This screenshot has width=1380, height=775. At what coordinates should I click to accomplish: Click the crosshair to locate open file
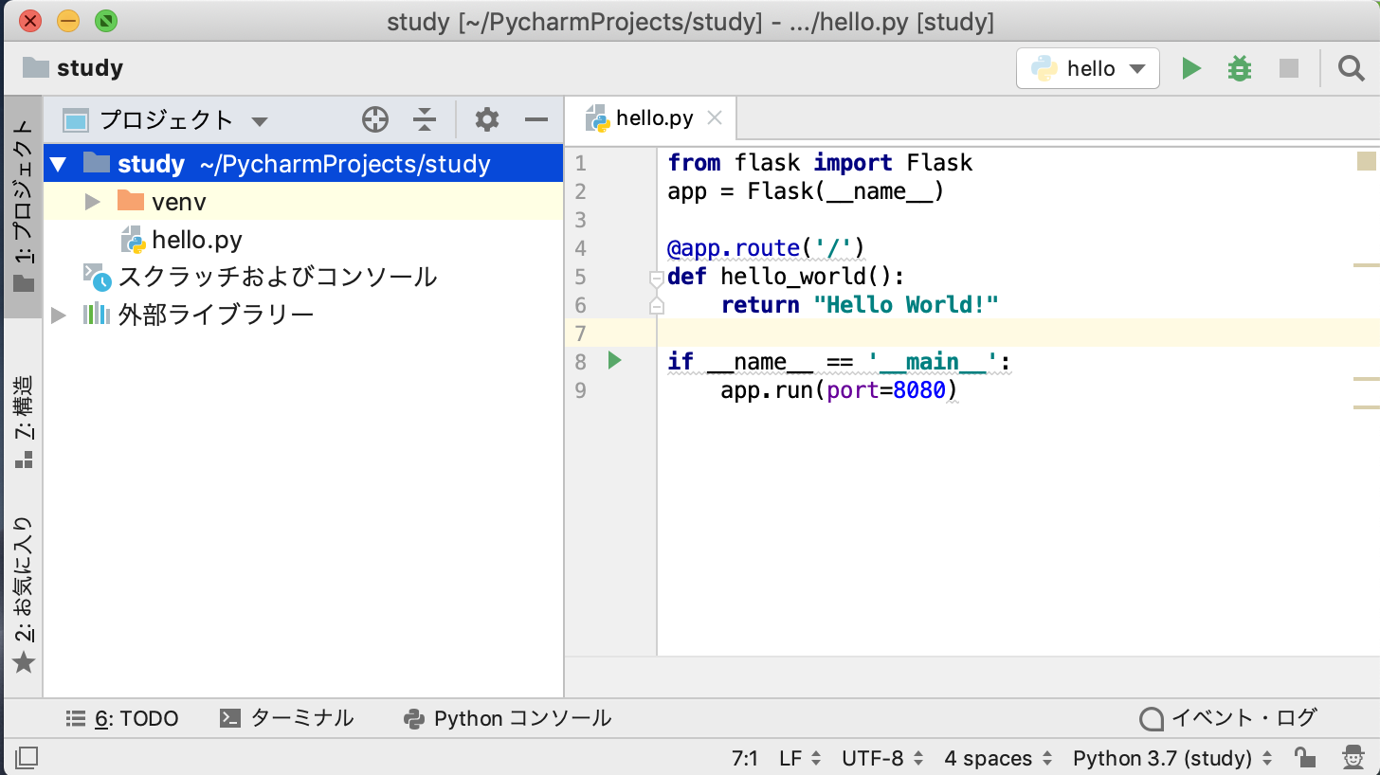pos(375,119)
